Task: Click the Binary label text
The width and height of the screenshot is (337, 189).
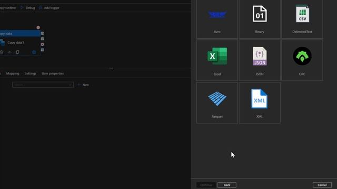Action: click(x=260, y=31)
